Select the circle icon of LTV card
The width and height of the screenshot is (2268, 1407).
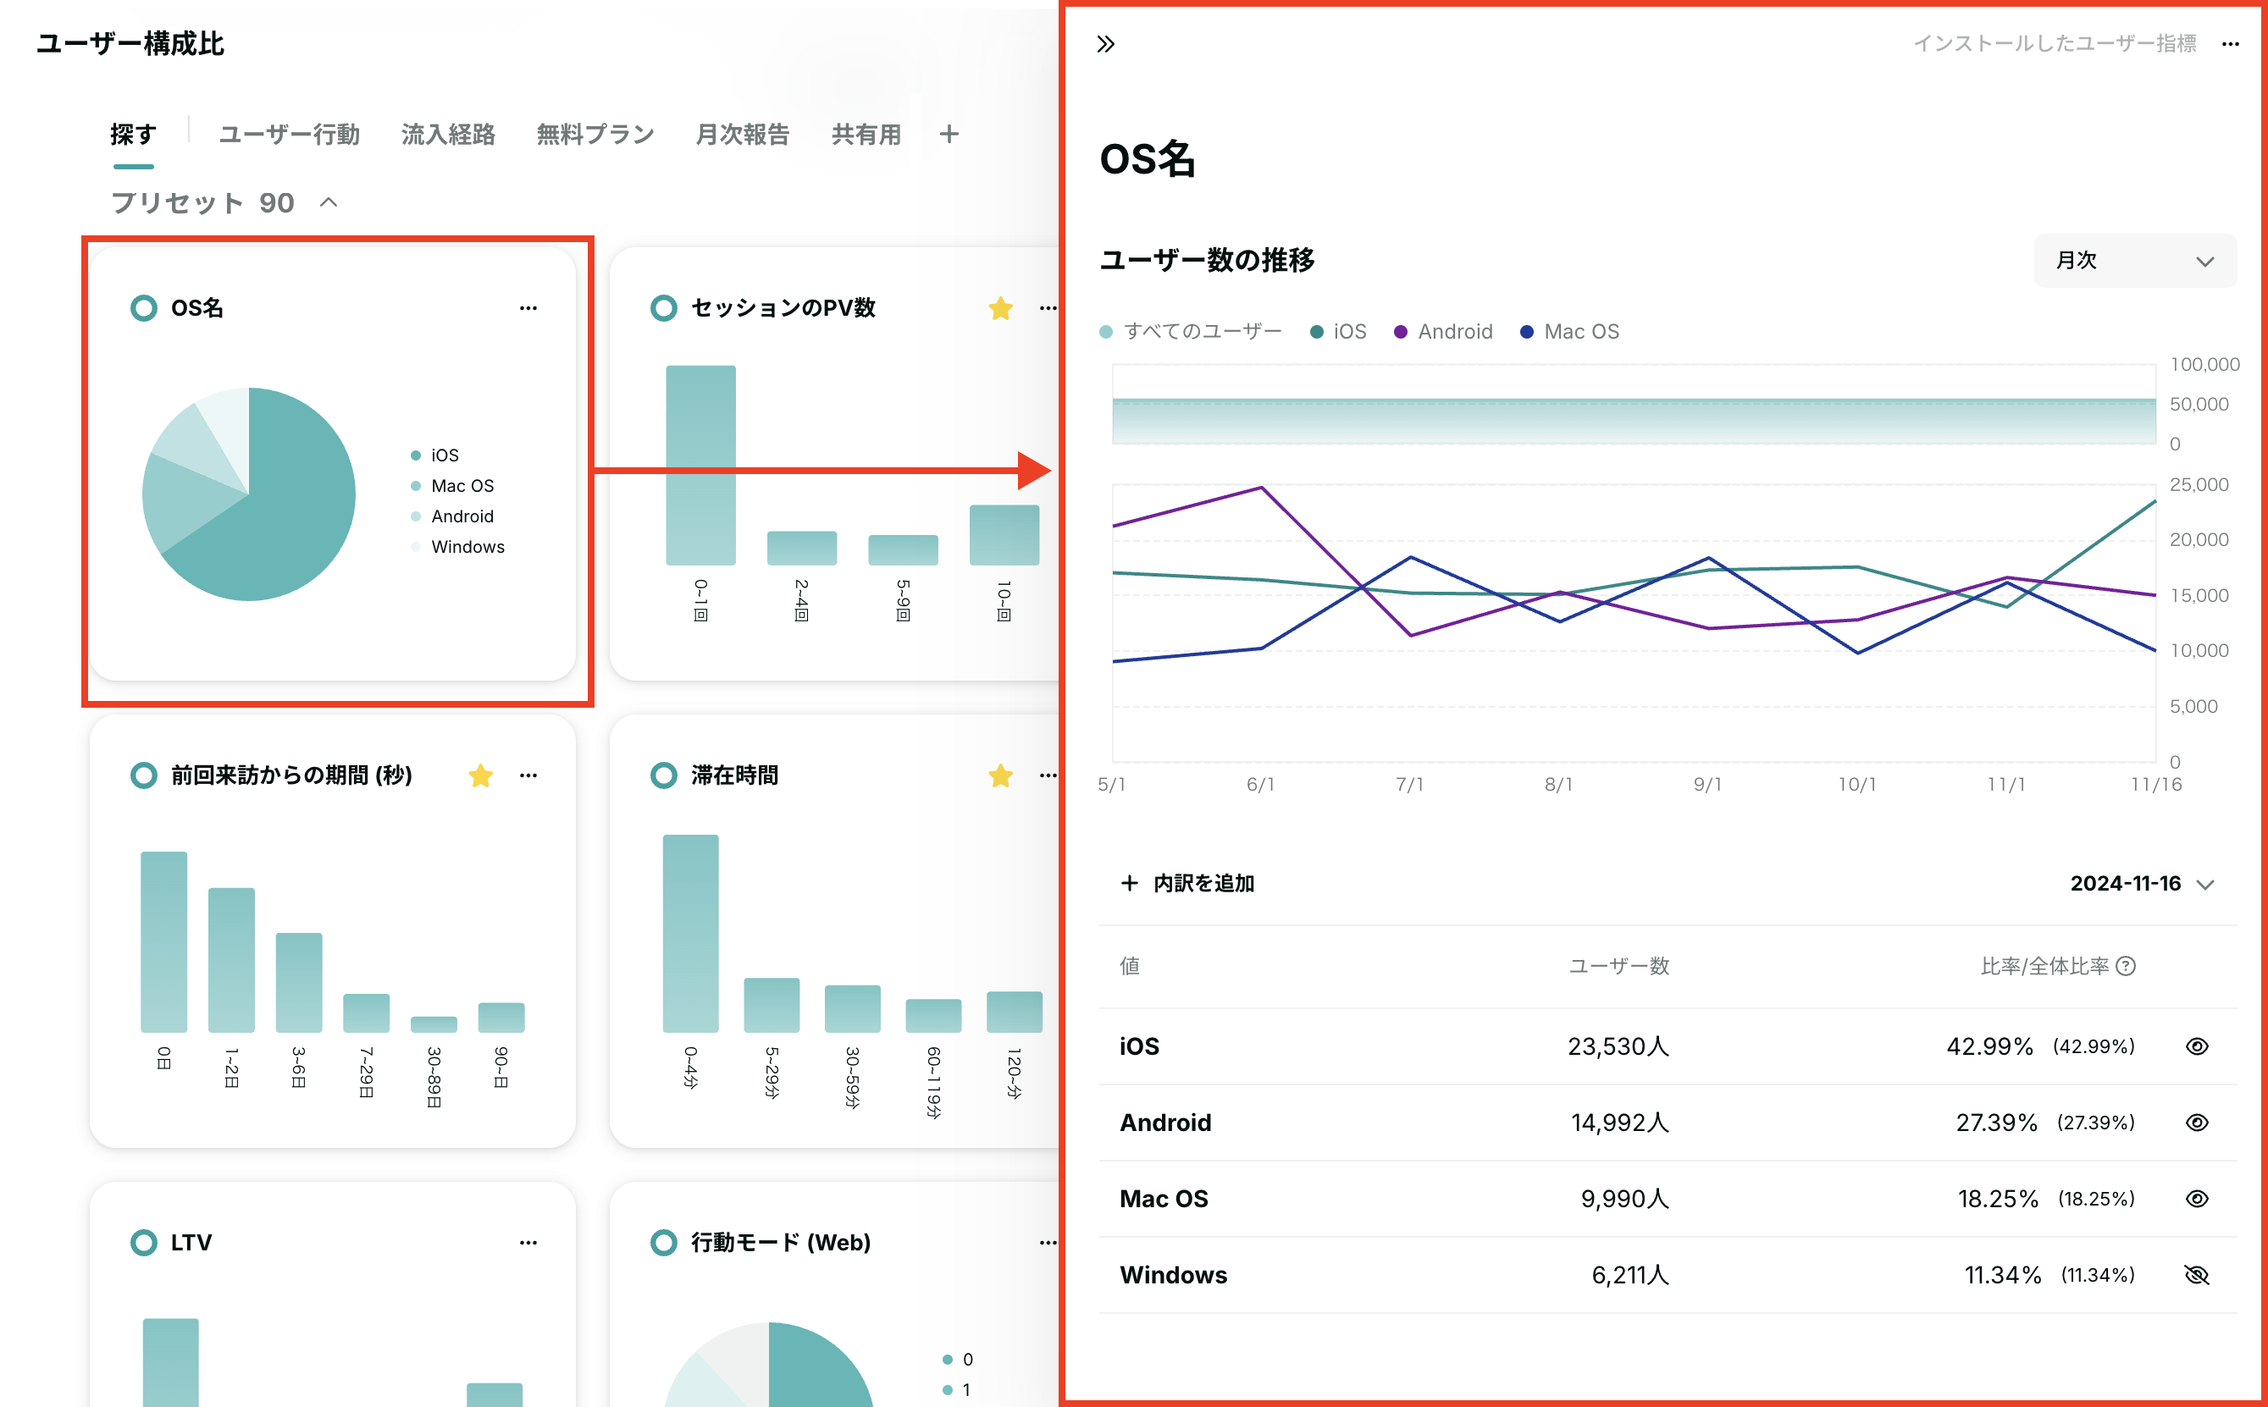[143, 1242]
